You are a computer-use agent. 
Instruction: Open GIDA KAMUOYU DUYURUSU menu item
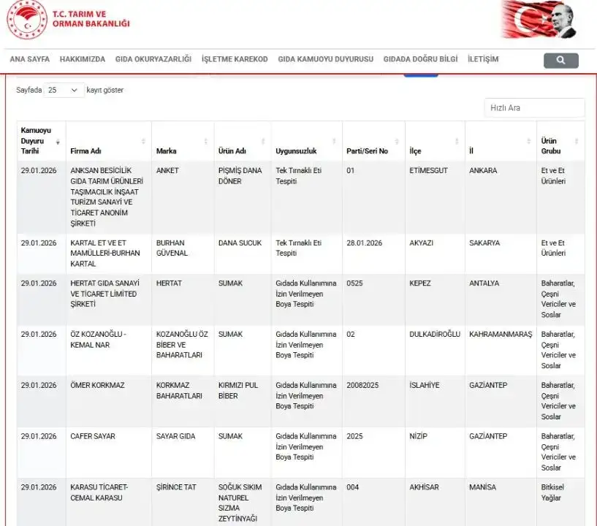pyautogui.click(x=325, y=59)
